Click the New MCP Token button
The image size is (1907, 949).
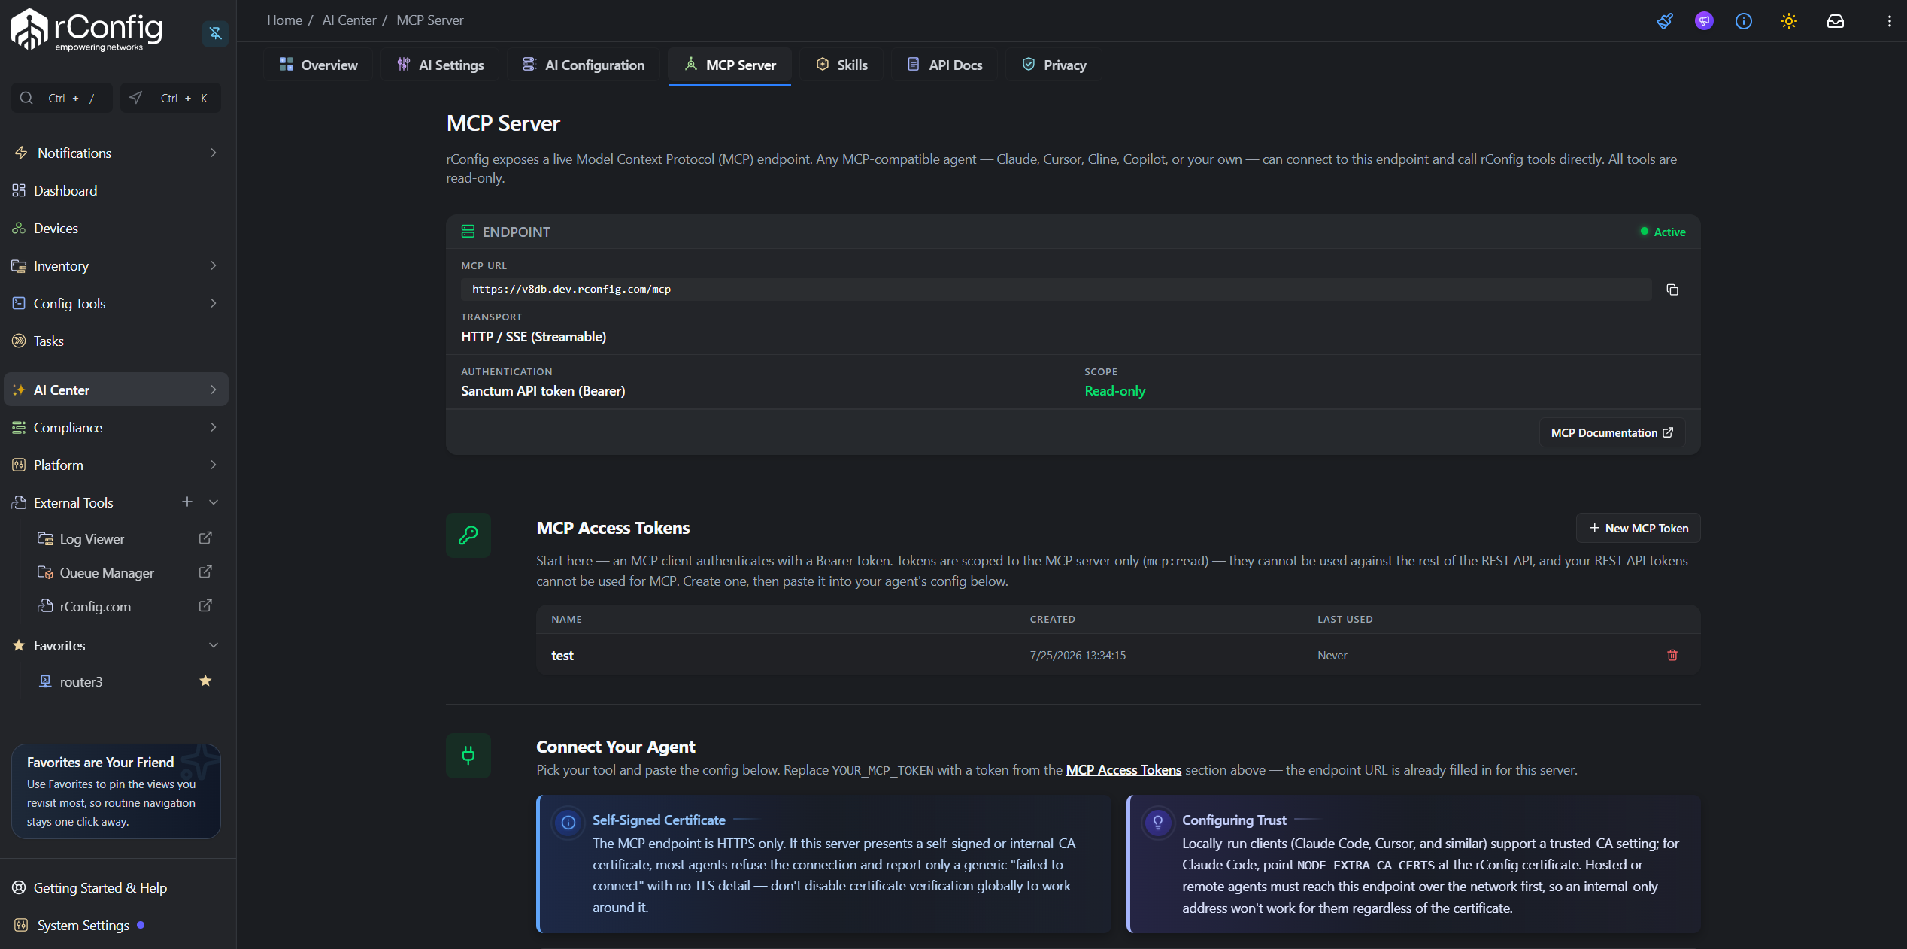click(x=1639, y=528)
